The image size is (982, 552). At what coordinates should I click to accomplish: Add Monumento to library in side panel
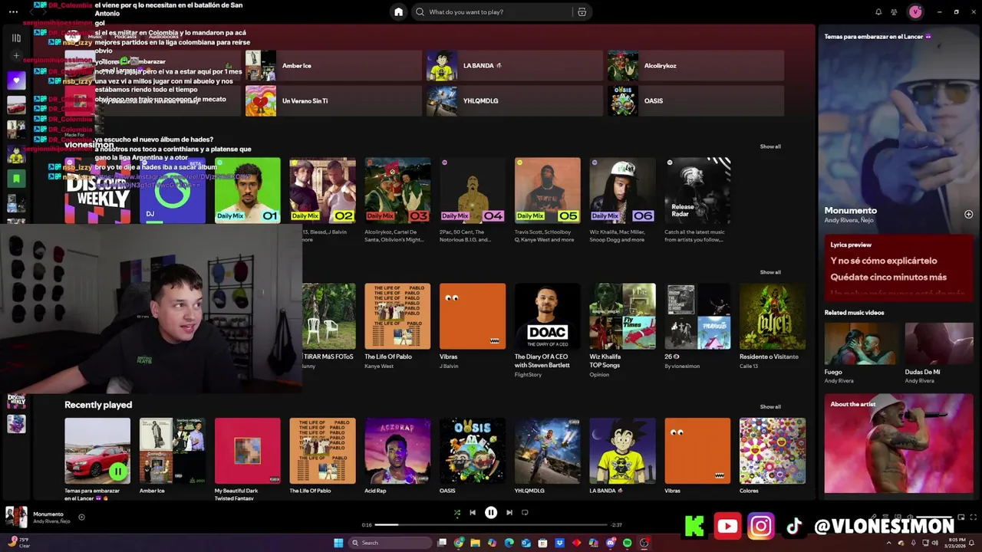pyautogui.click(x=968, y=215)
